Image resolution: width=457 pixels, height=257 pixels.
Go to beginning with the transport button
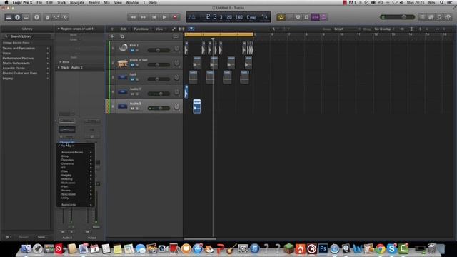coord(154,17)
